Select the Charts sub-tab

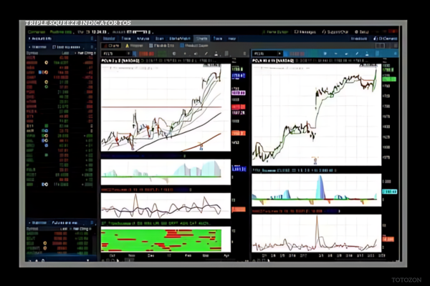113,46
